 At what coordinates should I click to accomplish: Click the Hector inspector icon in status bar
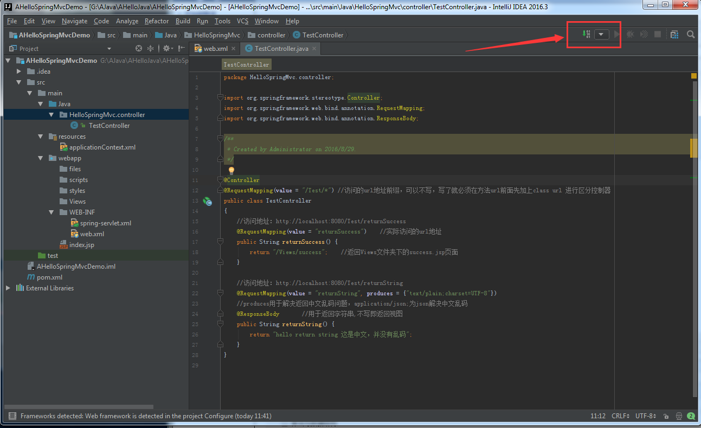(x=679, y=416)
